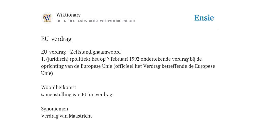The width and height of the screenshot is (260, 130).
Task: Click the Woordherkomst section label
Action: [x=59, y=87]
